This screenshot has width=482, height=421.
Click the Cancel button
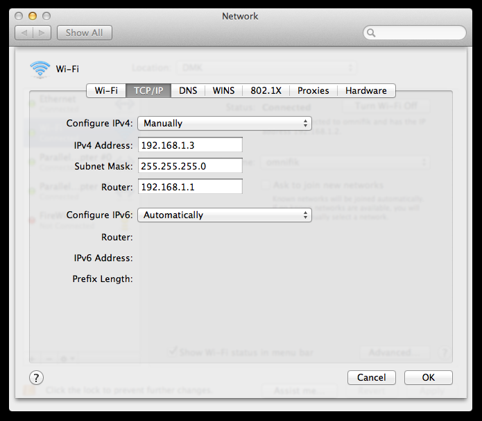[x=371, y=377]
